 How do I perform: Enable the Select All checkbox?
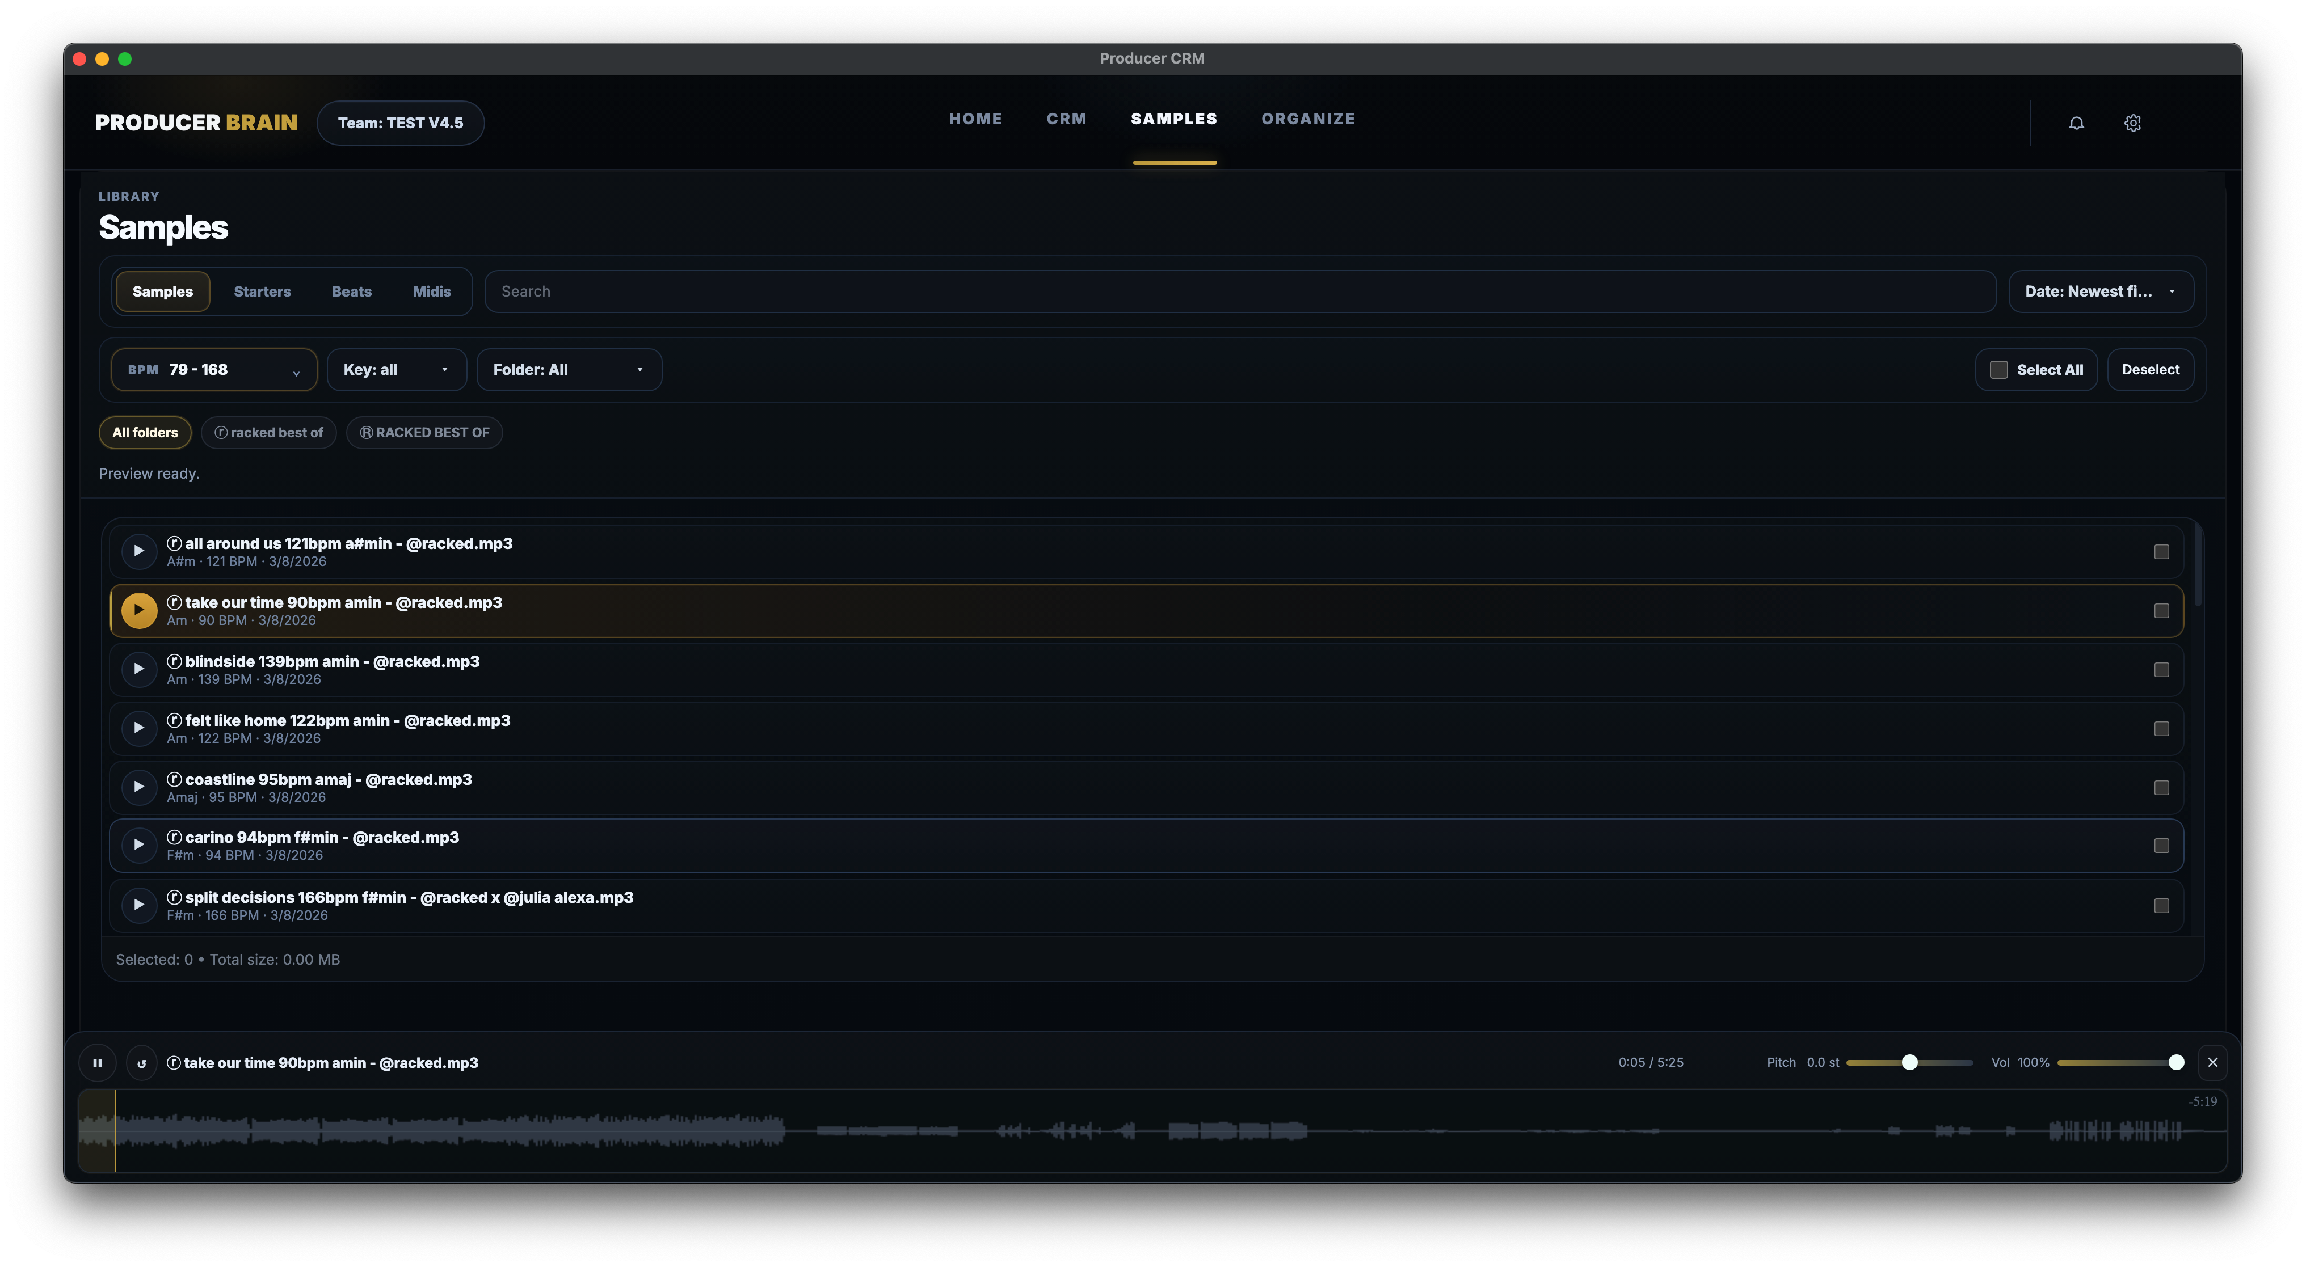[1999, 369]
